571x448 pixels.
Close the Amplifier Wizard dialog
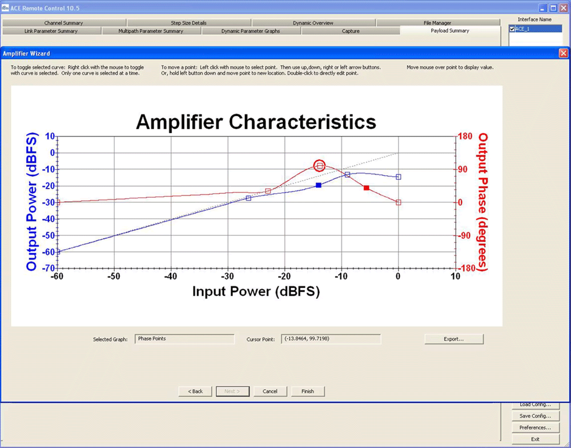tap(563, 53)
